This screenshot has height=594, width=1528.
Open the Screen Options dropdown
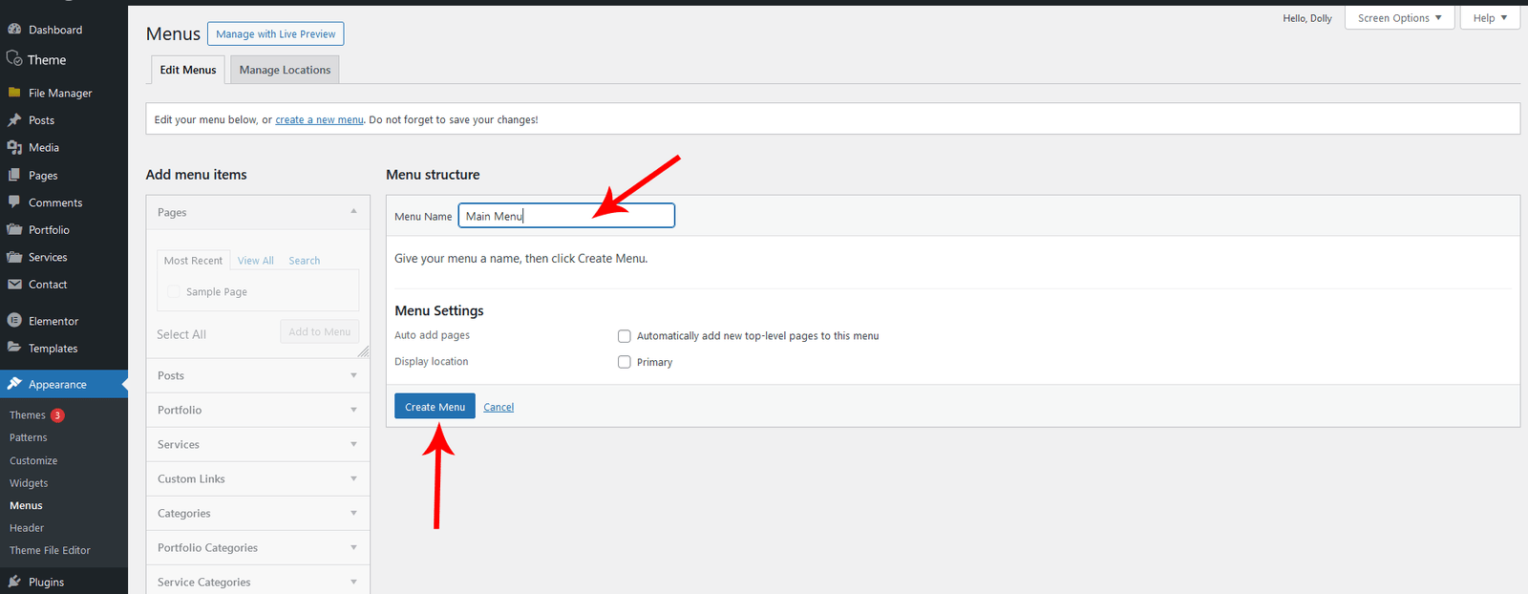tap(1399, 18)
